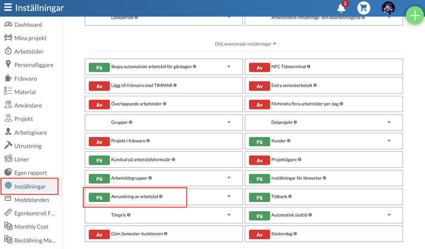
Task: Click info icon next to Tidbank
Action: [x=290, y=196]
